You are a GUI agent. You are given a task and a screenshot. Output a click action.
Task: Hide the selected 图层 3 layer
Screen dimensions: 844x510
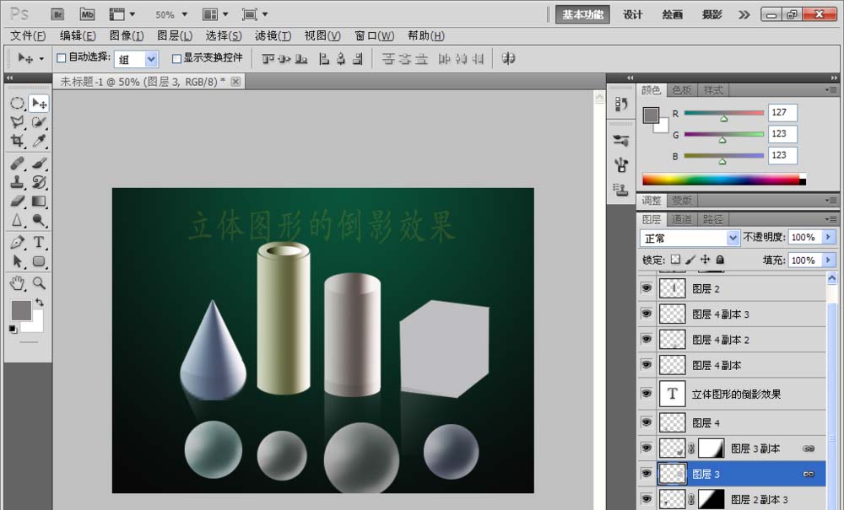coord(647,474)
